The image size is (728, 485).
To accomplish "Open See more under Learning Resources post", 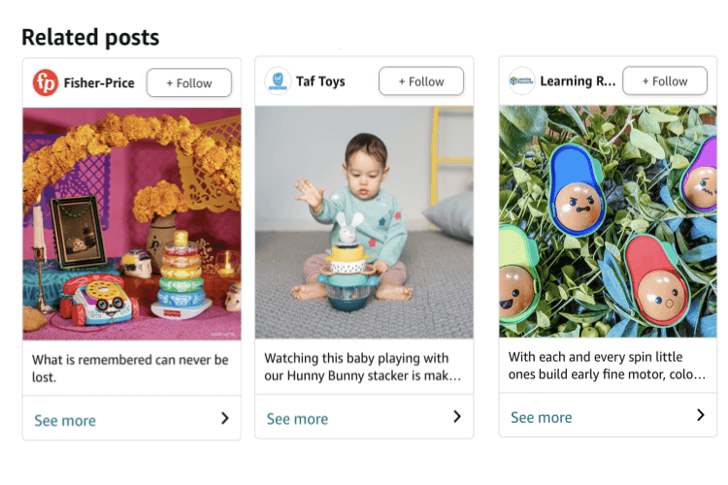I will 541,417.
